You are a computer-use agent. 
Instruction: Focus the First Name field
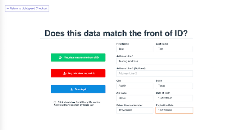click(x=135, y=49)
